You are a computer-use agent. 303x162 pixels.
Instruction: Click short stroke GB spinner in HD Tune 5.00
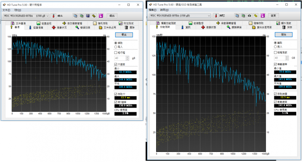127,58
